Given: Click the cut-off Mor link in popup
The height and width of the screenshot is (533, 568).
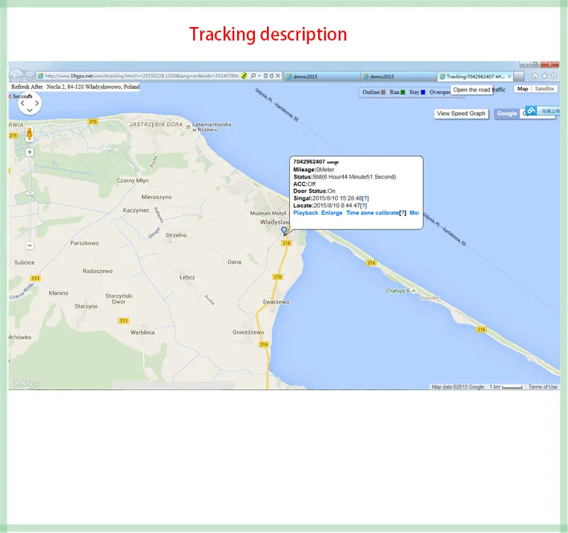Looking at the screenshot, I should (414, 212).
